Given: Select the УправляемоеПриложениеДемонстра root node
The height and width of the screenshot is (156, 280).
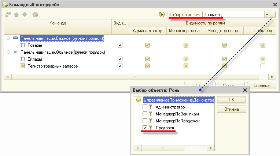Looking at the screenshot, I should pos(179,100).
